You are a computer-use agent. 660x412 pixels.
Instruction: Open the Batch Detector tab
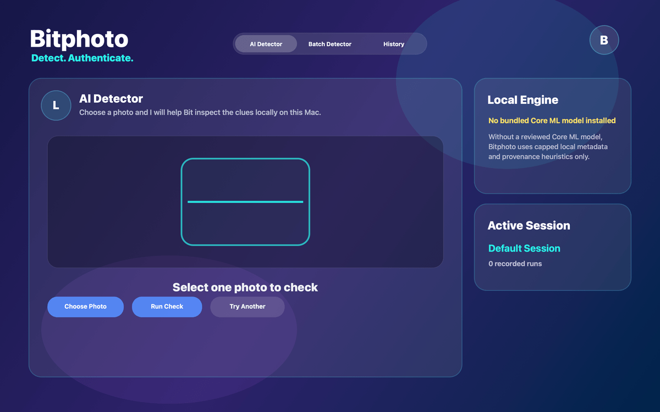point(330,44)
